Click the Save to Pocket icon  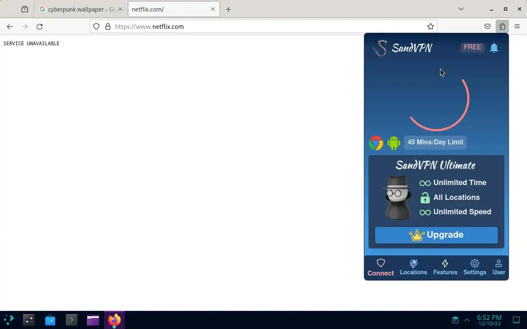(x=487, y=26)
